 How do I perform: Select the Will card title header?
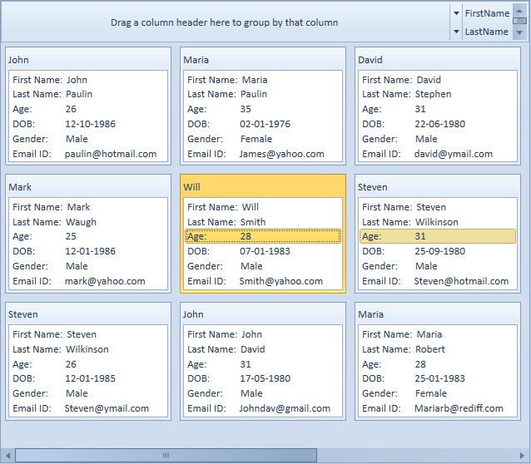[x=263, y=187]
